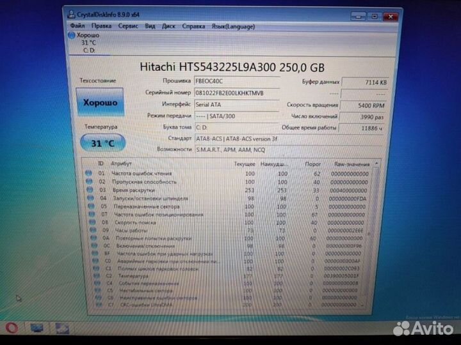Click the Порог column header
The image size is (461, 345).
[x=313, y=164]
